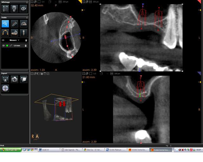Switch to the VixWin Platinum taskbar window

116,150
